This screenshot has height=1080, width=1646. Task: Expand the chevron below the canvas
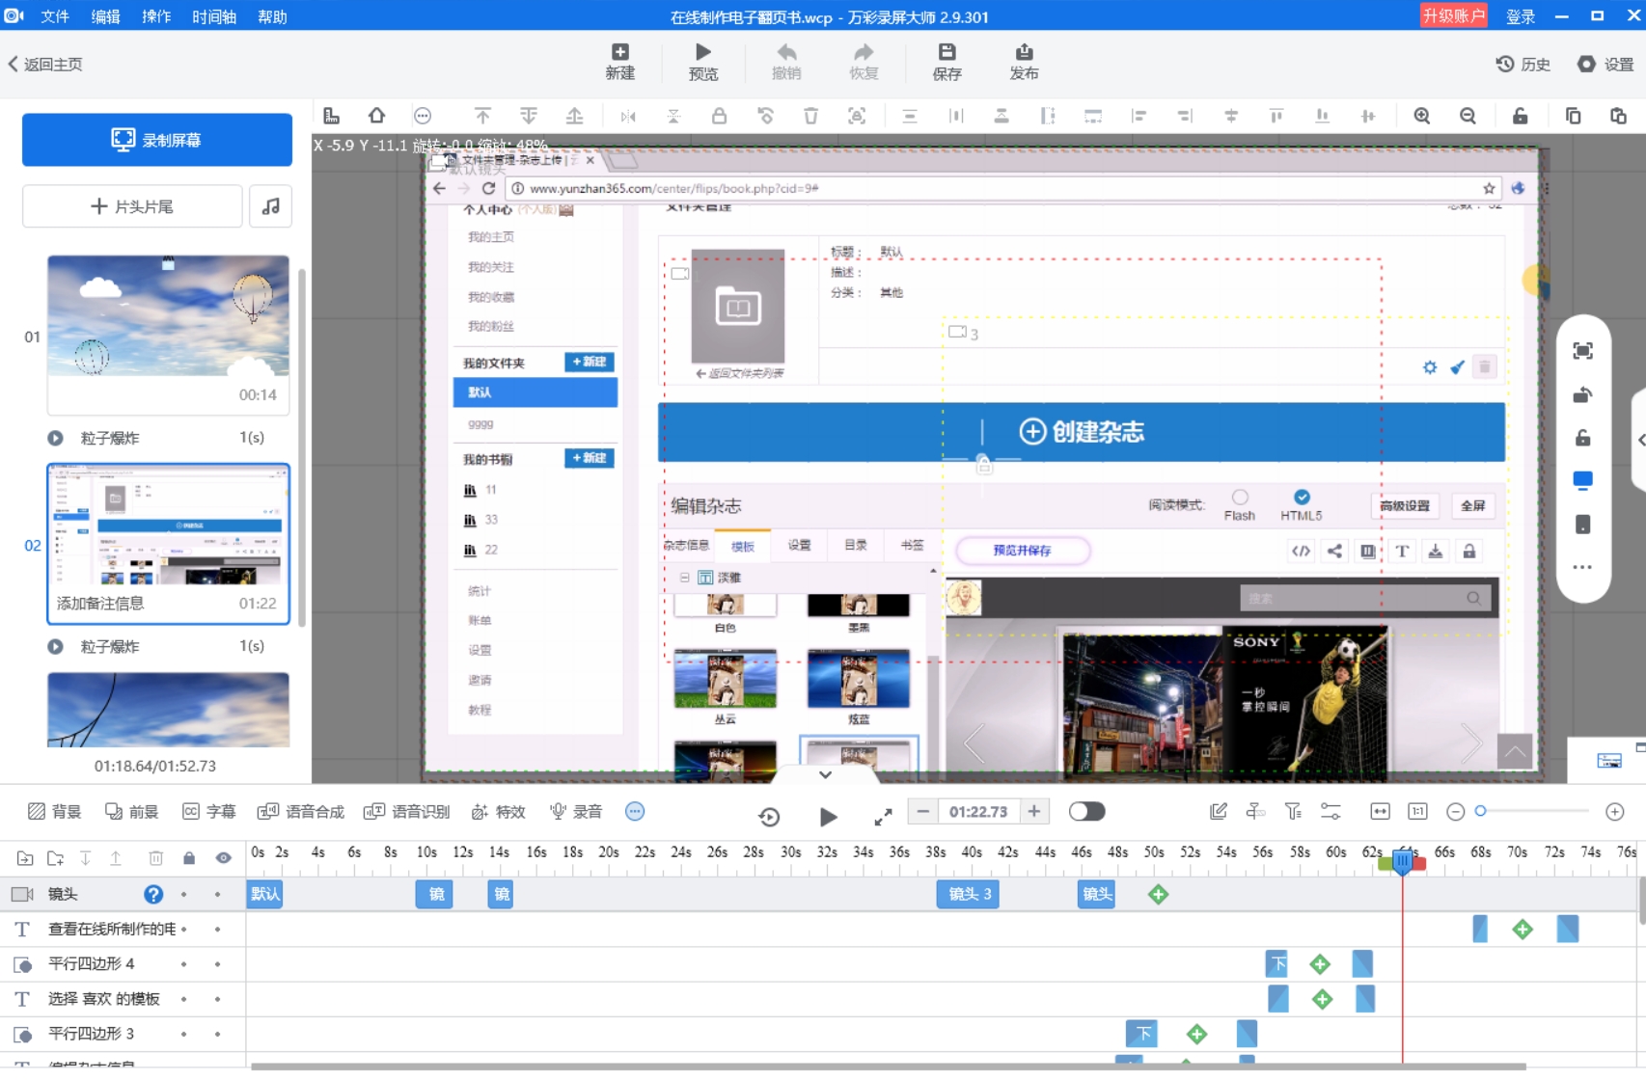click(x=825, y=774)
